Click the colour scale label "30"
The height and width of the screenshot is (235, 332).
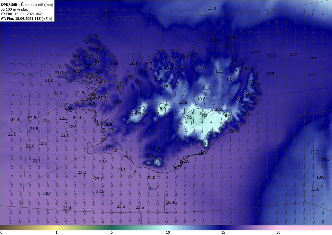(x=278, y=232)
